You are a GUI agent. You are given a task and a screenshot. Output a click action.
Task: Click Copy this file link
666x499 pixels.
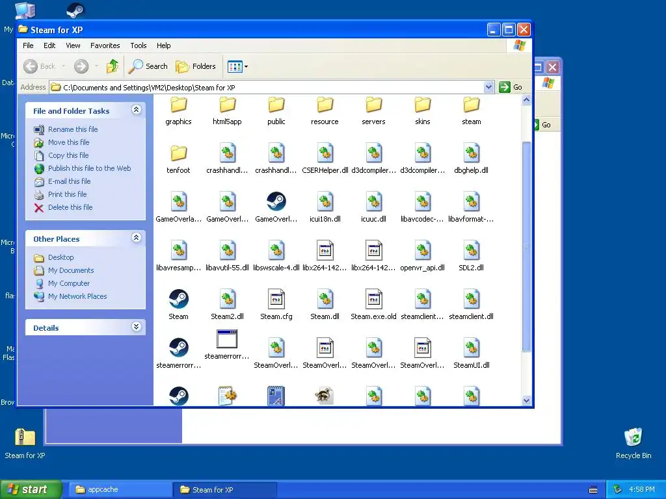pos(68,155)
